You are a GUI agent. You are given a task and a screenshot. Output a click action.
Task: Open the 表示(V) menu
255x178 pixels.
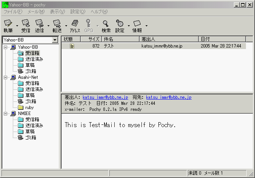[x=57, y=12]
